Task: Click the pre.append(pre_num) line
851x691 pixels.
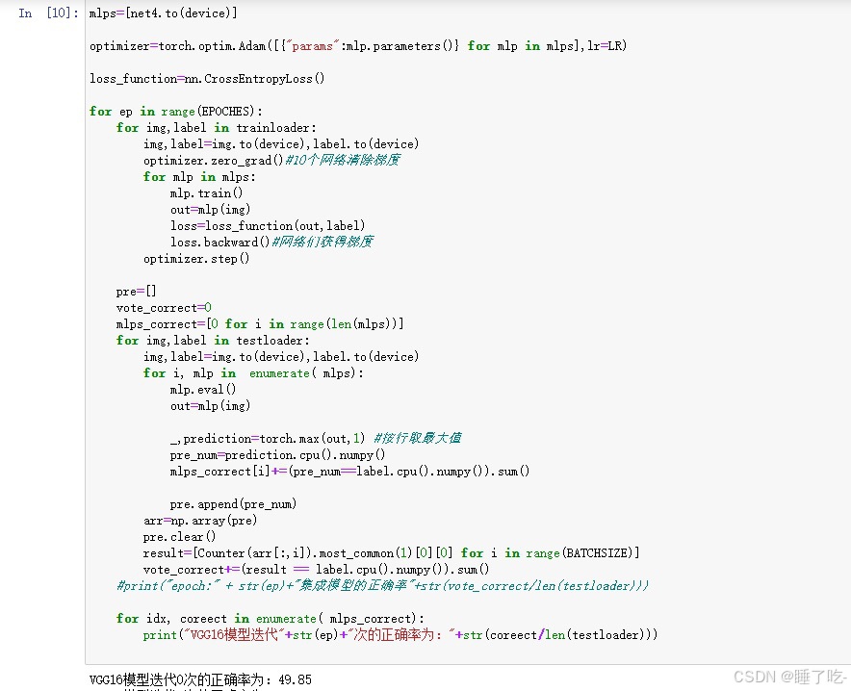Action: [x=233, y=504]
